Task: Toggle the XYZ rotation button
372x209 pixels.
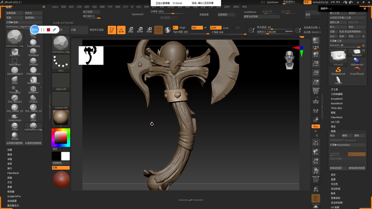Action: pyautogui.click(x=316, y=127)
